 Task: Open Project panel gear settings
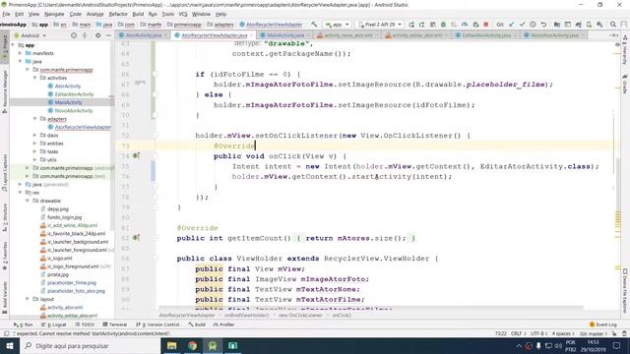[x=97, y=35]
